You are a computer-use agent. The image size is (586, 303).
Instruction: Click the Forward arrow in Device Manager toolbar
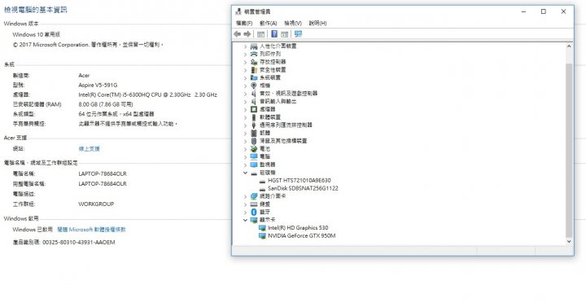point(247,34)
